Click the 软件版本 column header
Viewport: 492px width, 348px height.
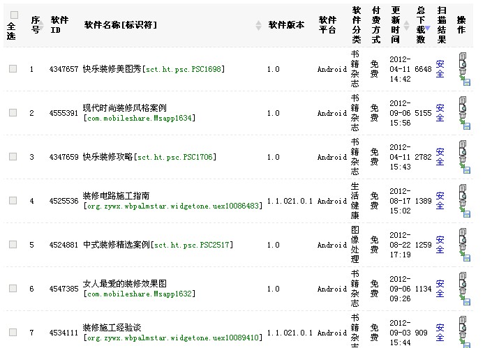(286, 25)
